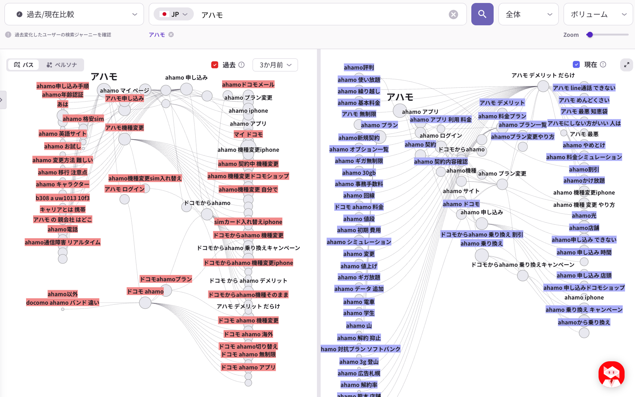Screen dimensions: 635x397
Task: Remove the アハモ keyword tag
Action: tap(171, 35)
